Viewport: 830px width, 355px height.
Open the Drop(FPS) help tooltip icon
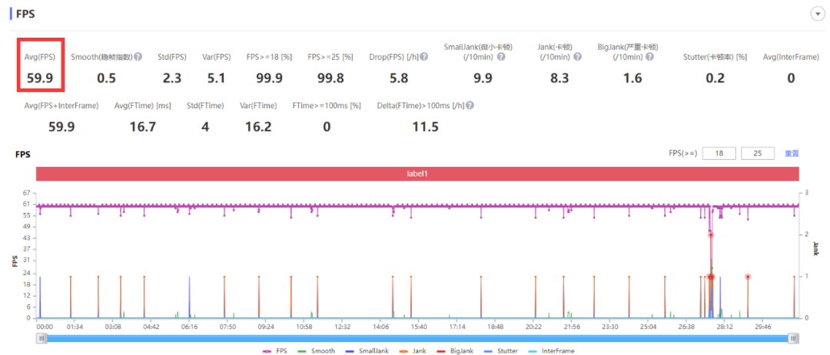424,57
